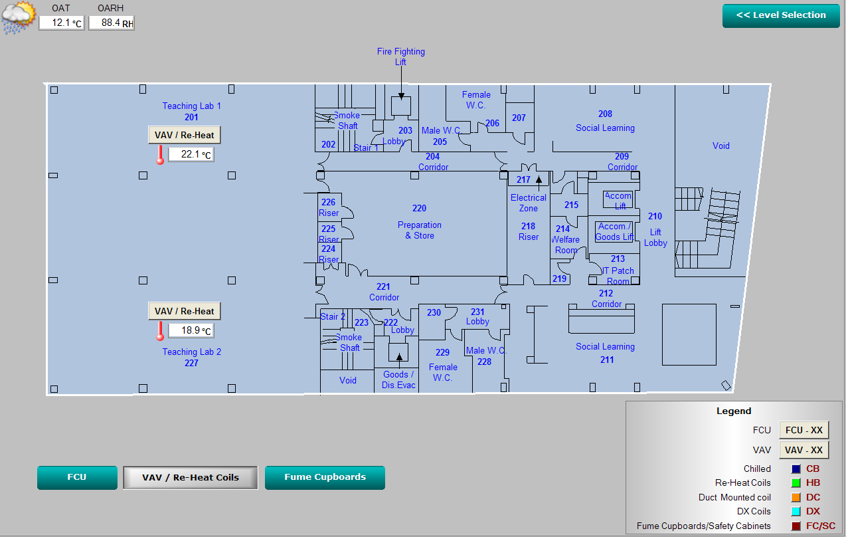846x537 pixels.
Task: Click the Accom. Lift box
Action: (x=618, y=199)
